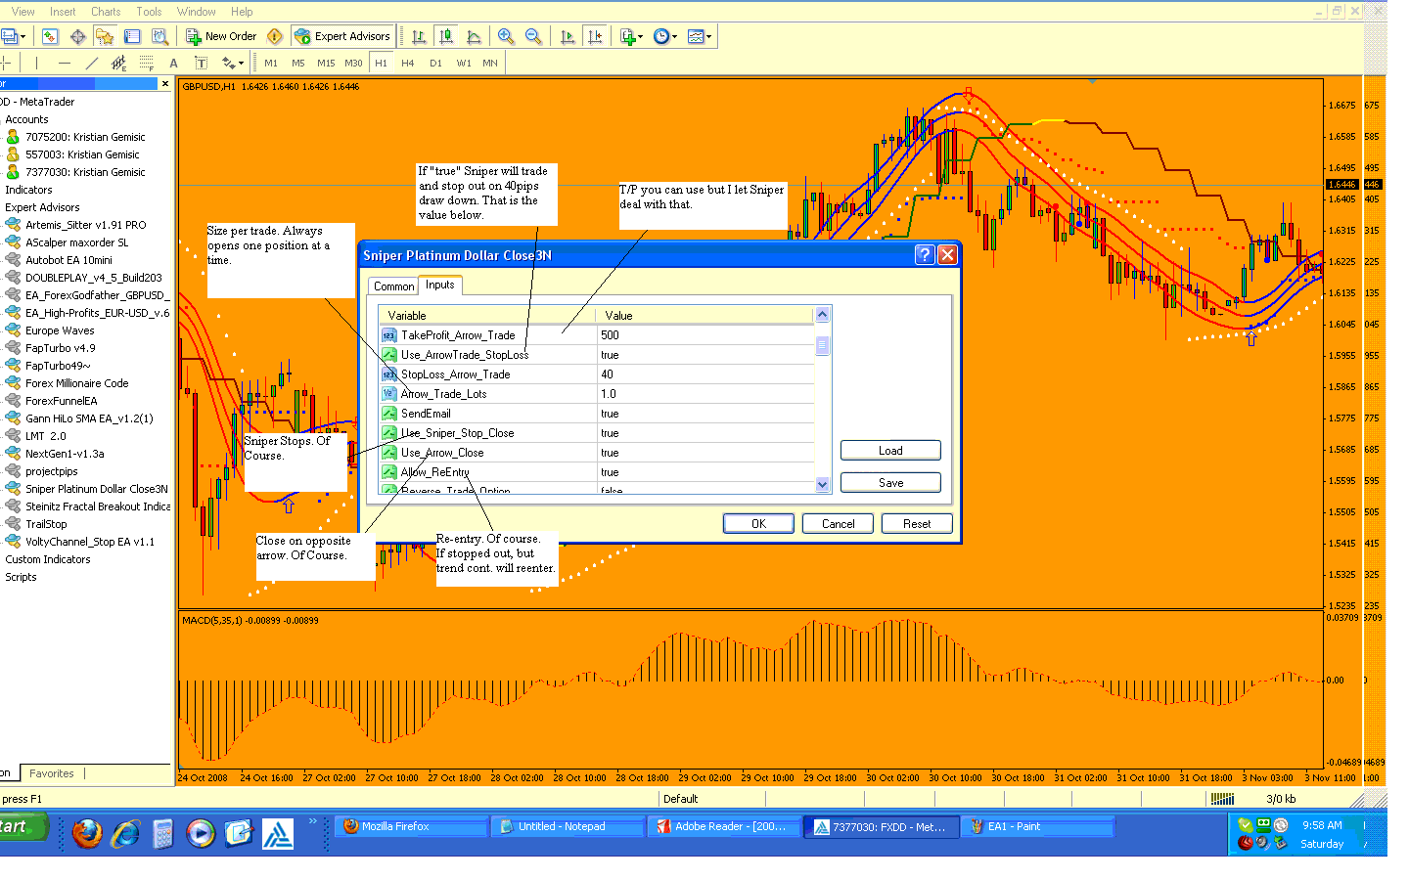The image size is (1409, 880).
Task: Select the vertical line drawing tool
Action: 36,63
